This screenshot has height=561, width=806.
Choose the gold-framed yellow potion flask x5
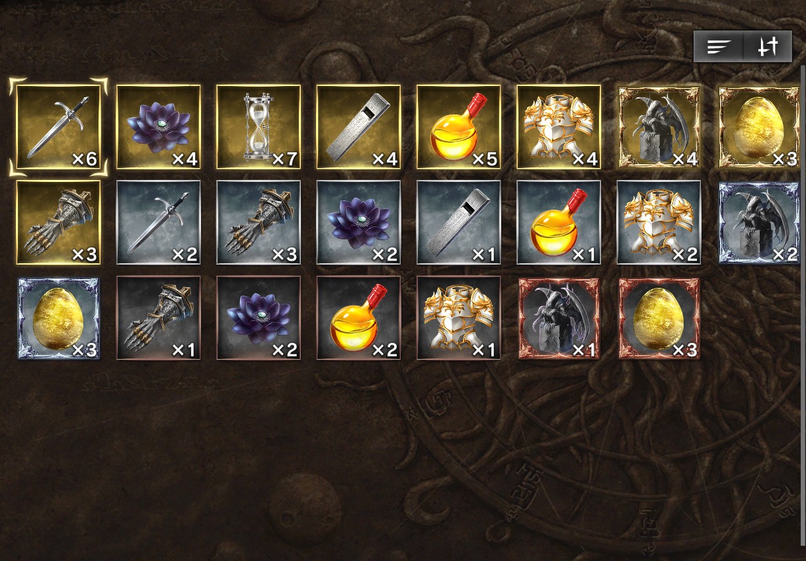(458, 127)
